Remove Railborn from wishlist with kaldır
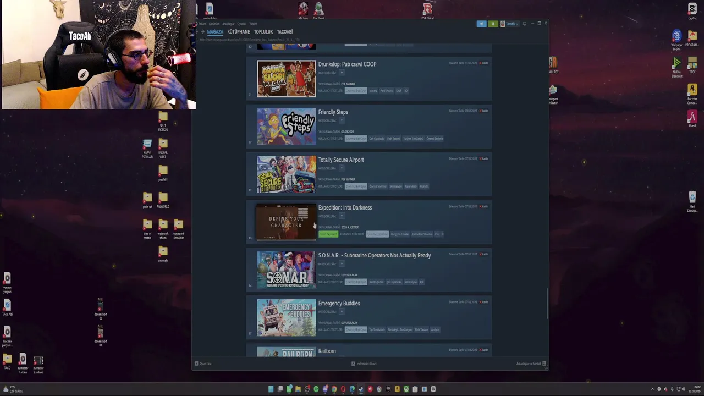The width and height of the screenshot is (704, 396). (484, 350)
